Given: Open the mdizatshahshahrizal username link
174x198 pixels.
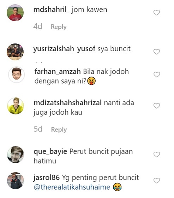Looking at the screenshot, I should pos(68,103).
